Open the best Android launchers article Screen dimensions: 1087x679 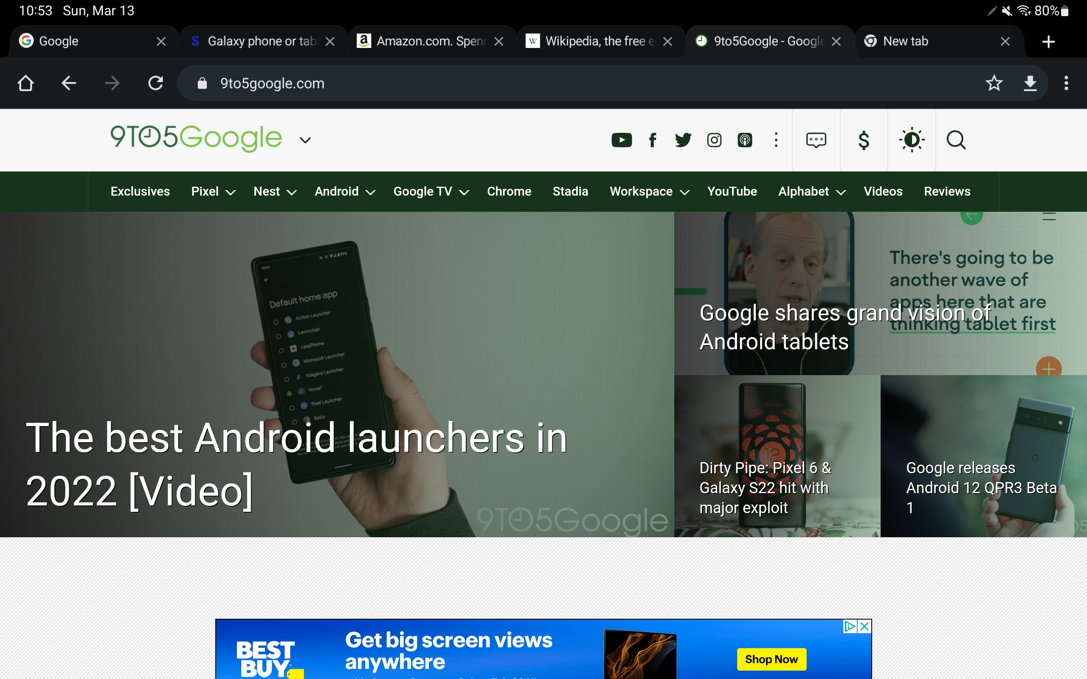click(296, 464)
